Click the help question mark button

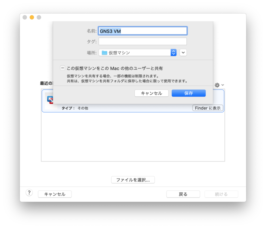click(x=29, y=193)
